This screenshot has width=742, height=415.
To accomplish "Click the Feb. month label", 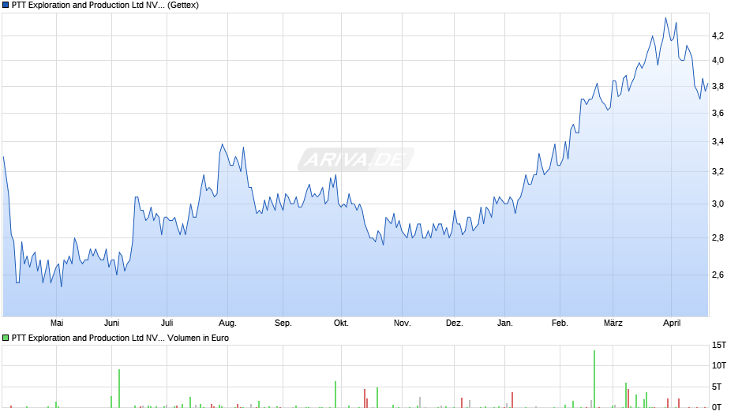I will [560, 323].
